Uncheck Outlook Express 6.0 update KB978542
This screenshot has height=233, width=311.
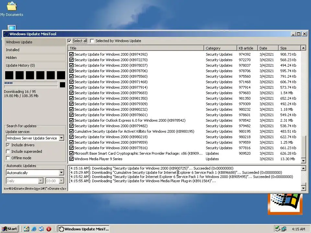click(71, 120)
